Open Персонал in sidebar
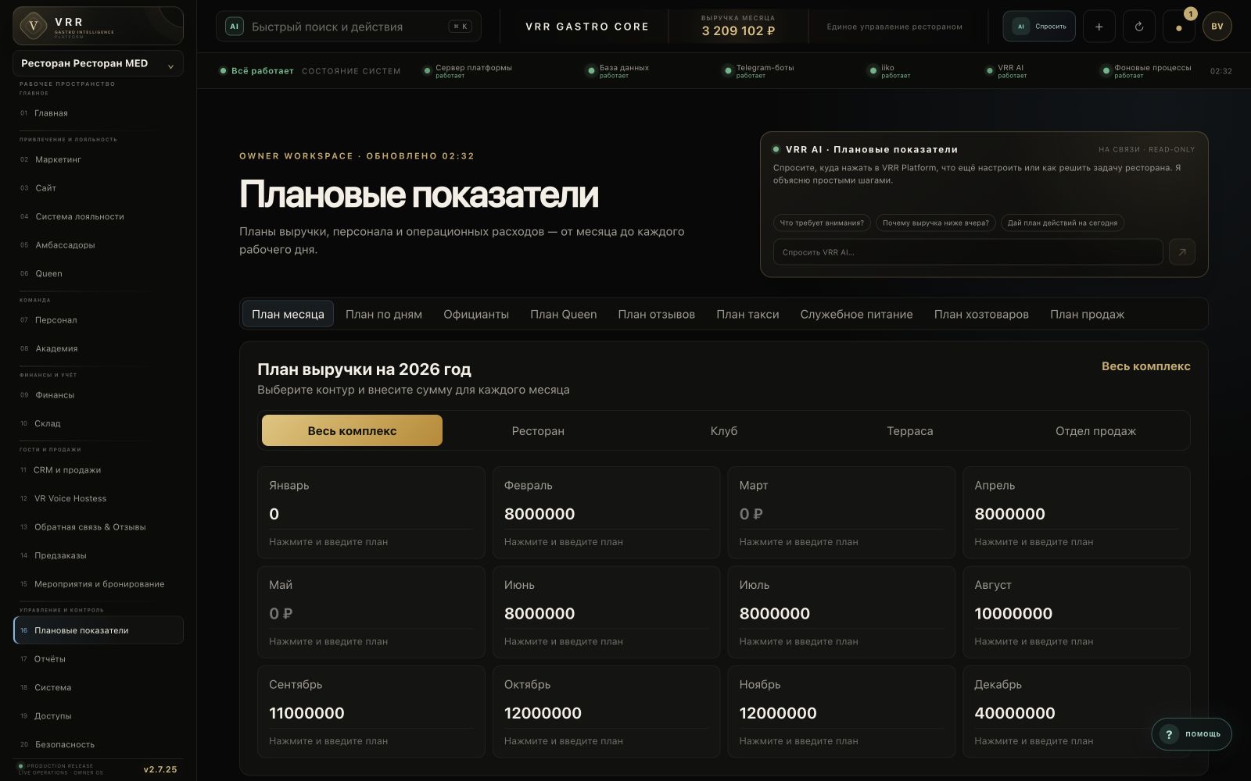This screenshot has width=1251, height=781. pos(98,320)
